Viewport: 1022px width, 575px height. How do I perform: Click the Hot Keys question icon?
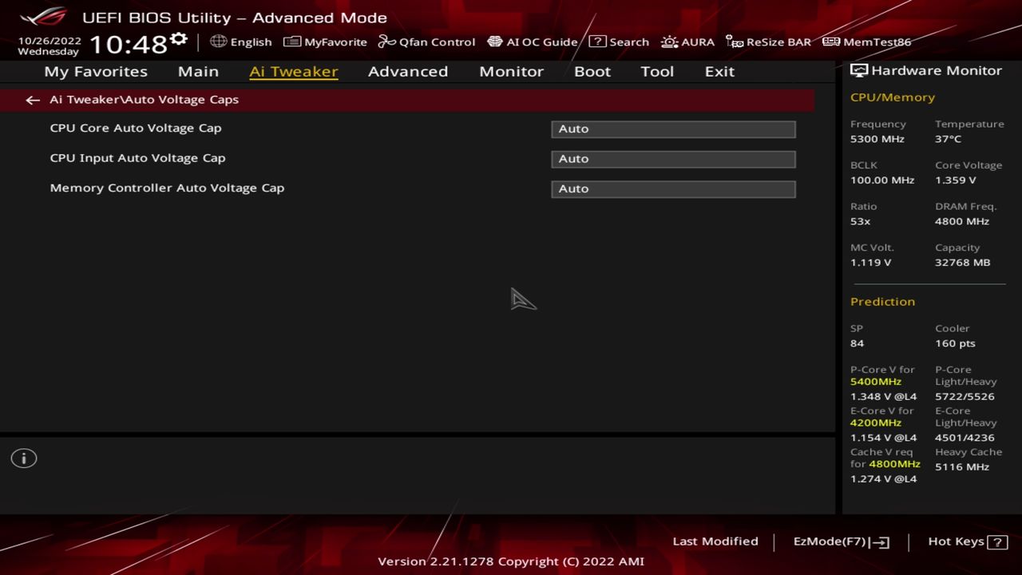click(997, 542)
